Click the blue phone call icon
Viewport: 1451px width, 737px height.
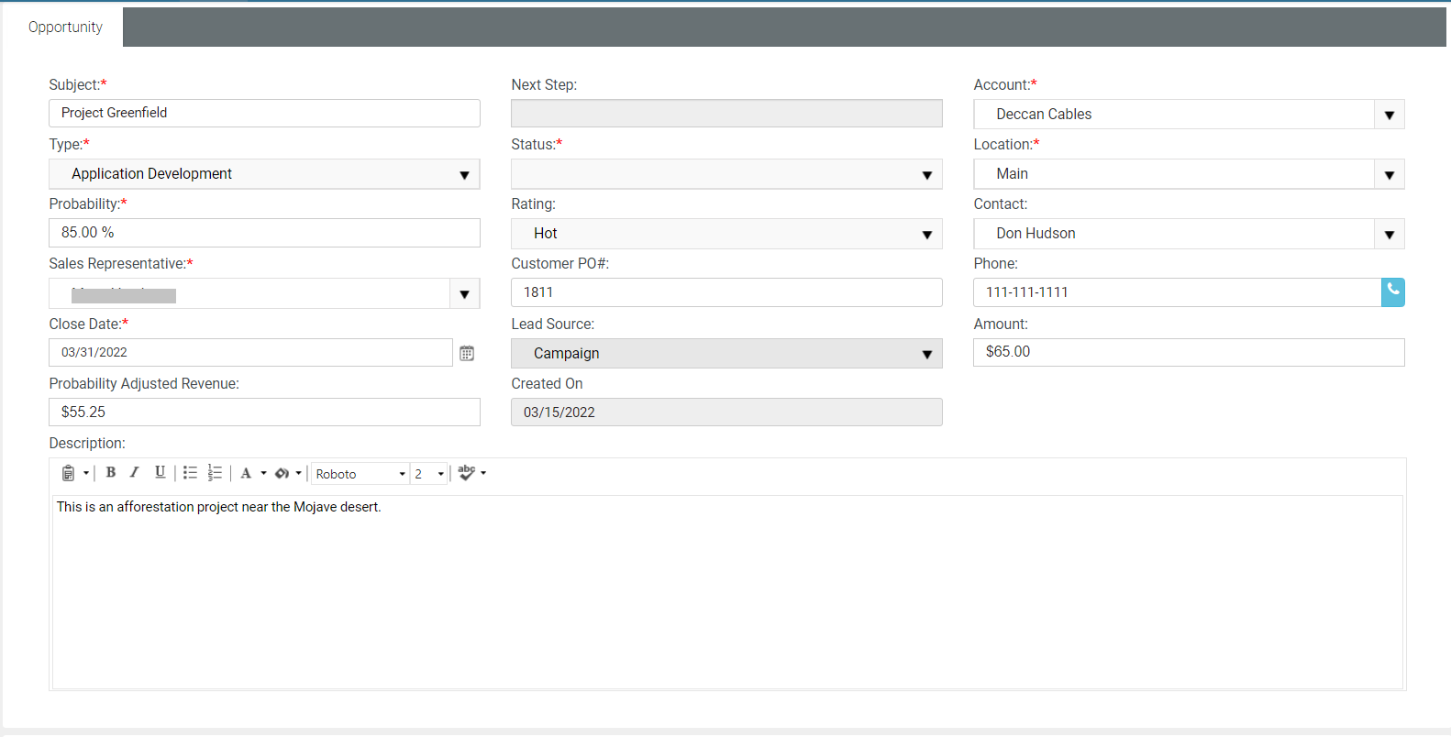coord(1392,292)
